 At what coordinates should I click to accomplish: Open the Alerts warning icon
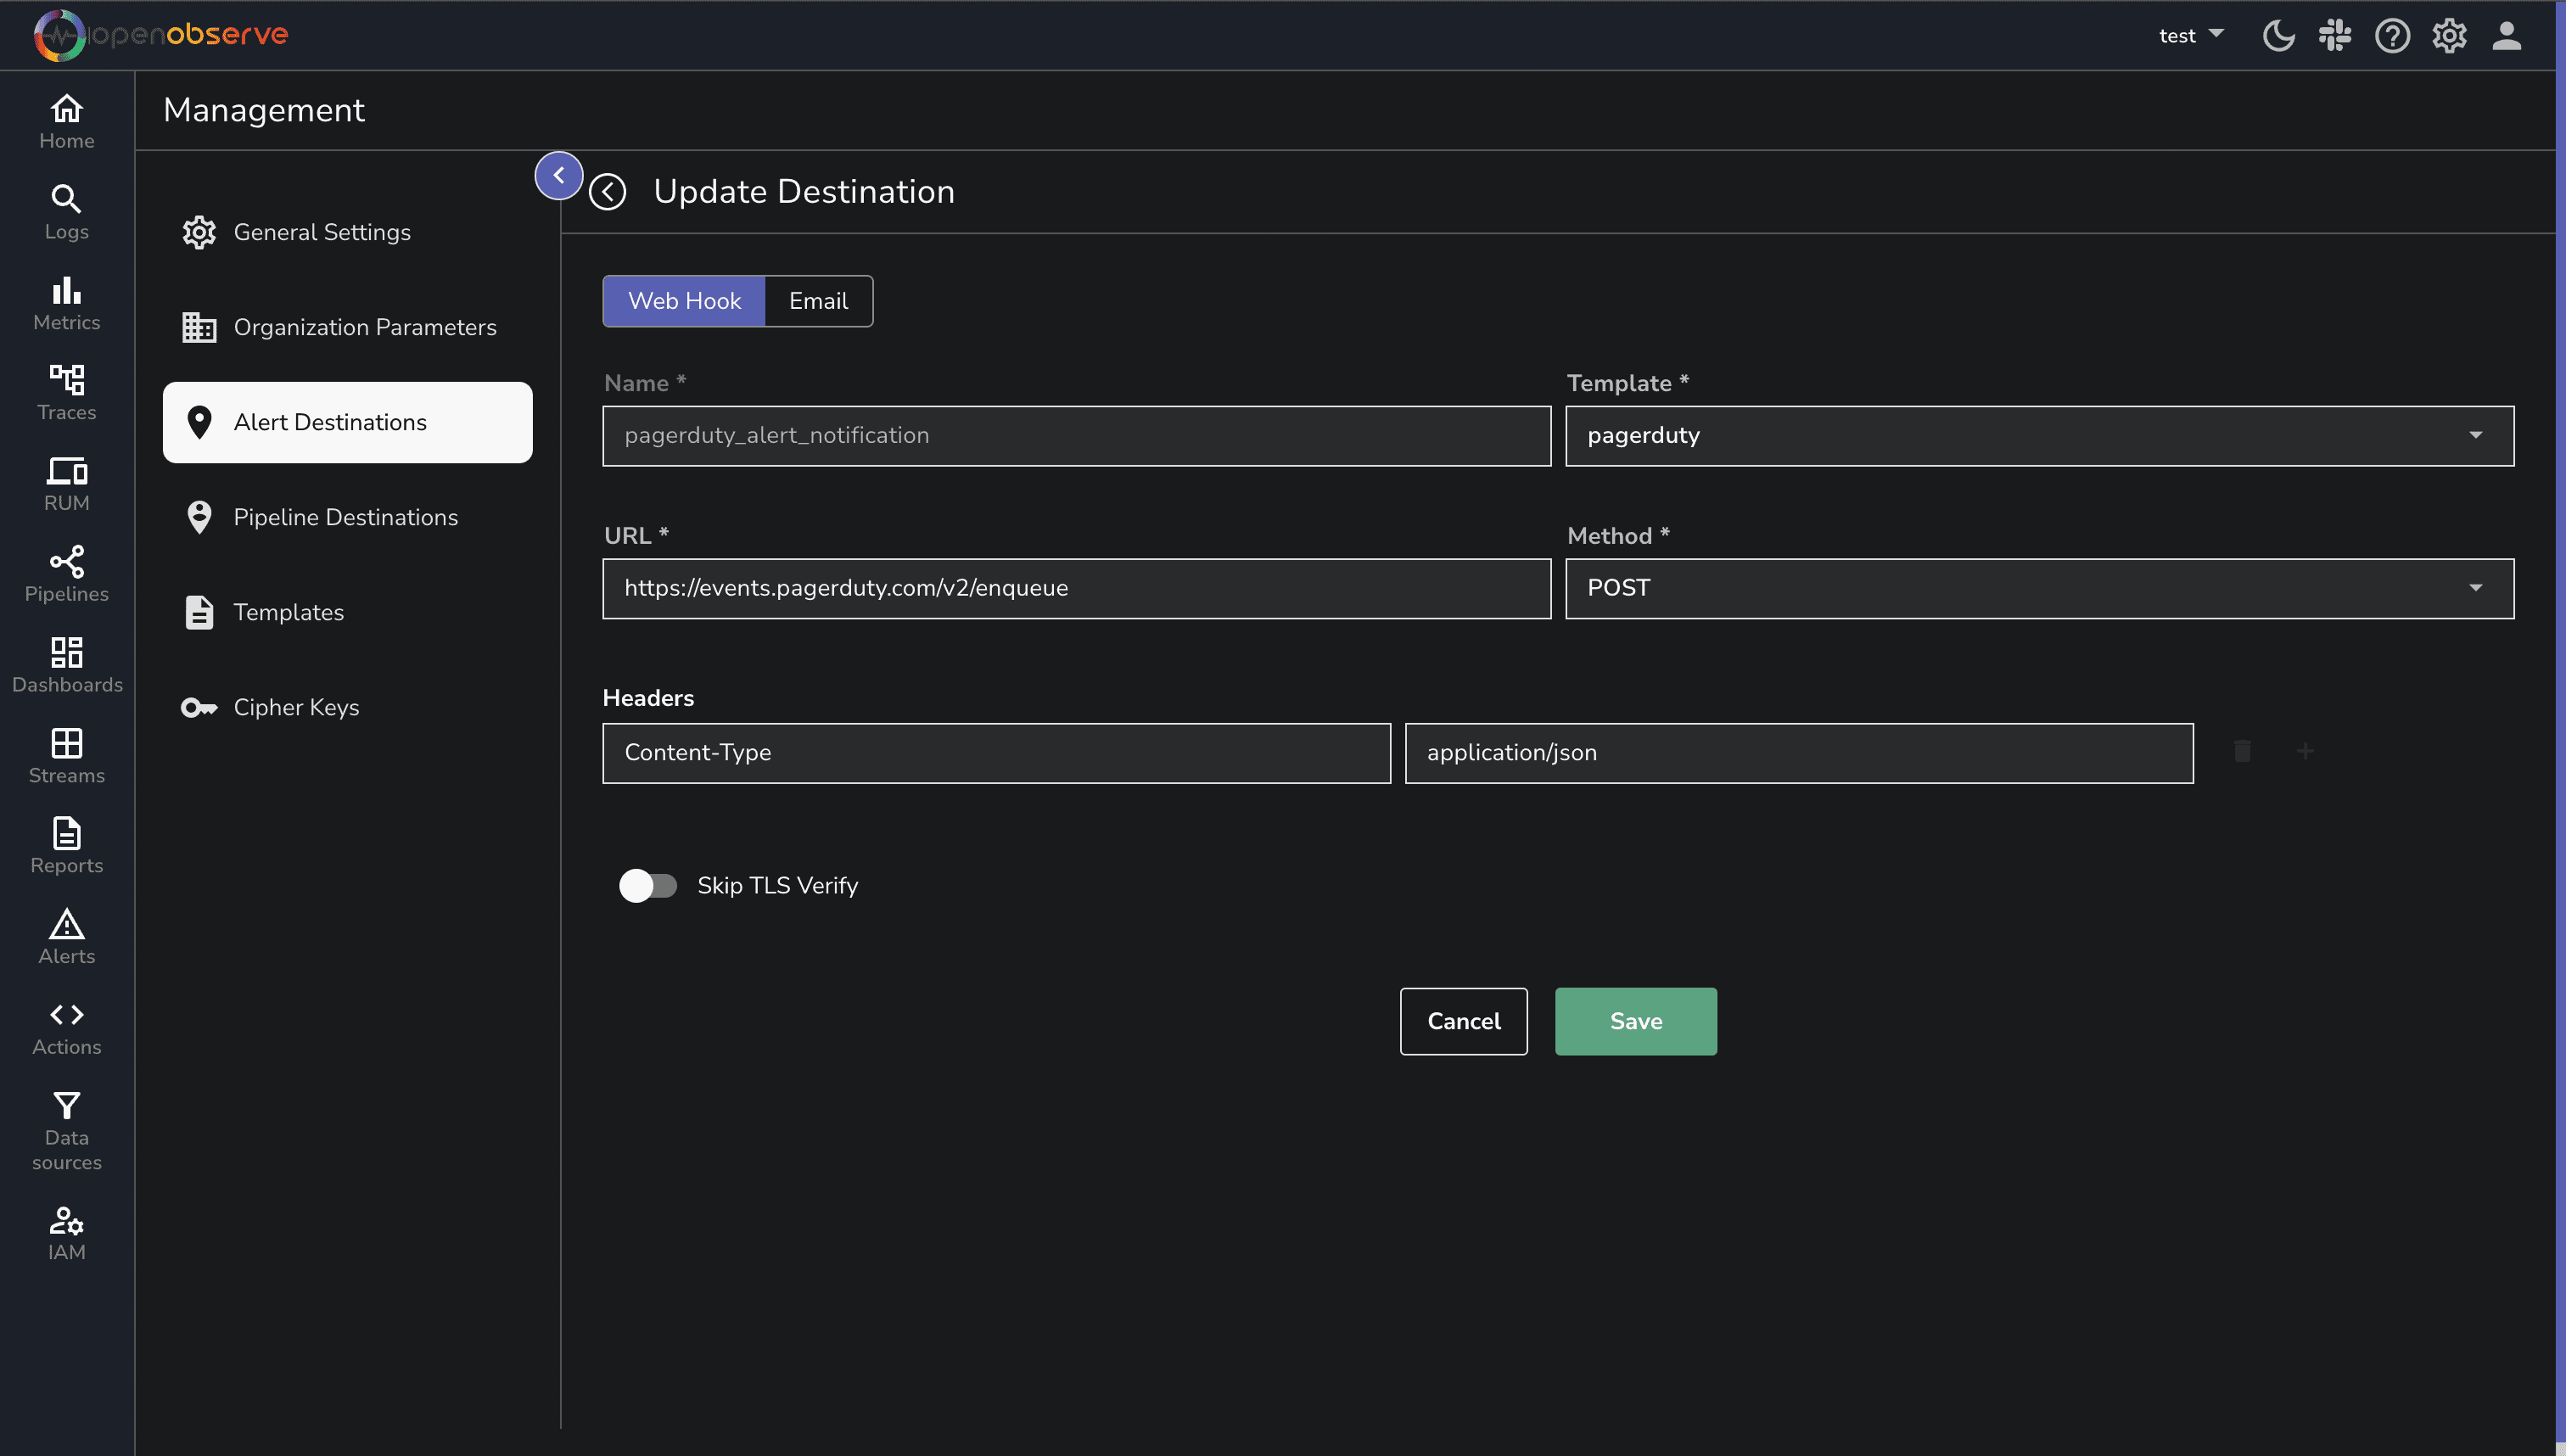66,924
